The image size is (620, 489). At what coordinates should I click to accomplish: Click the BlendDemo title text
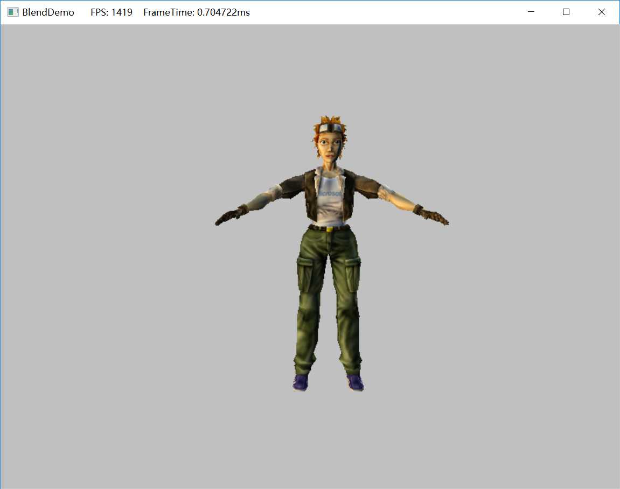tap(48, 12)
